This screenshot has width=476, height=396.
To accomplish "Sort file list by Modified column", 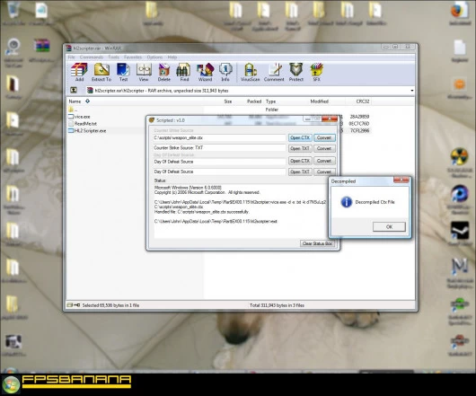I will click(319, 101).
